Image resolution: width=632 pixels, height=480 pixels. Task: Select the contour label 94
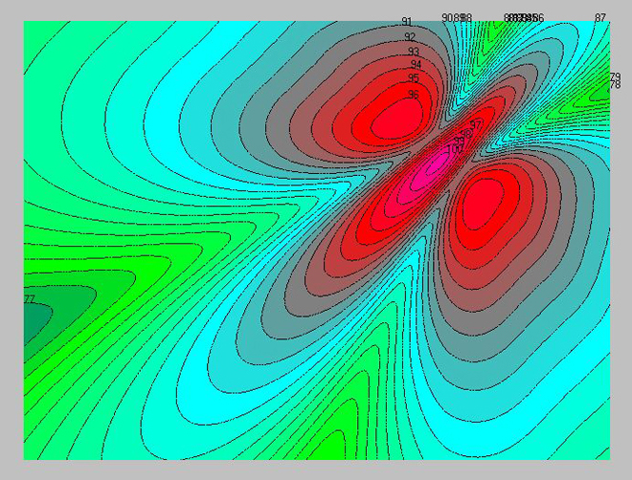pyautogui.click(x=416, y=64)
